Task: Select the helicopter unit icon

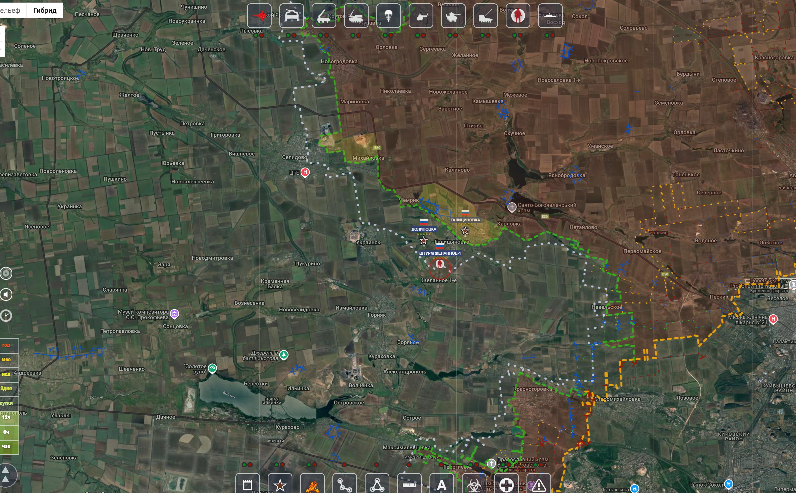Action: tap(421, 15)
